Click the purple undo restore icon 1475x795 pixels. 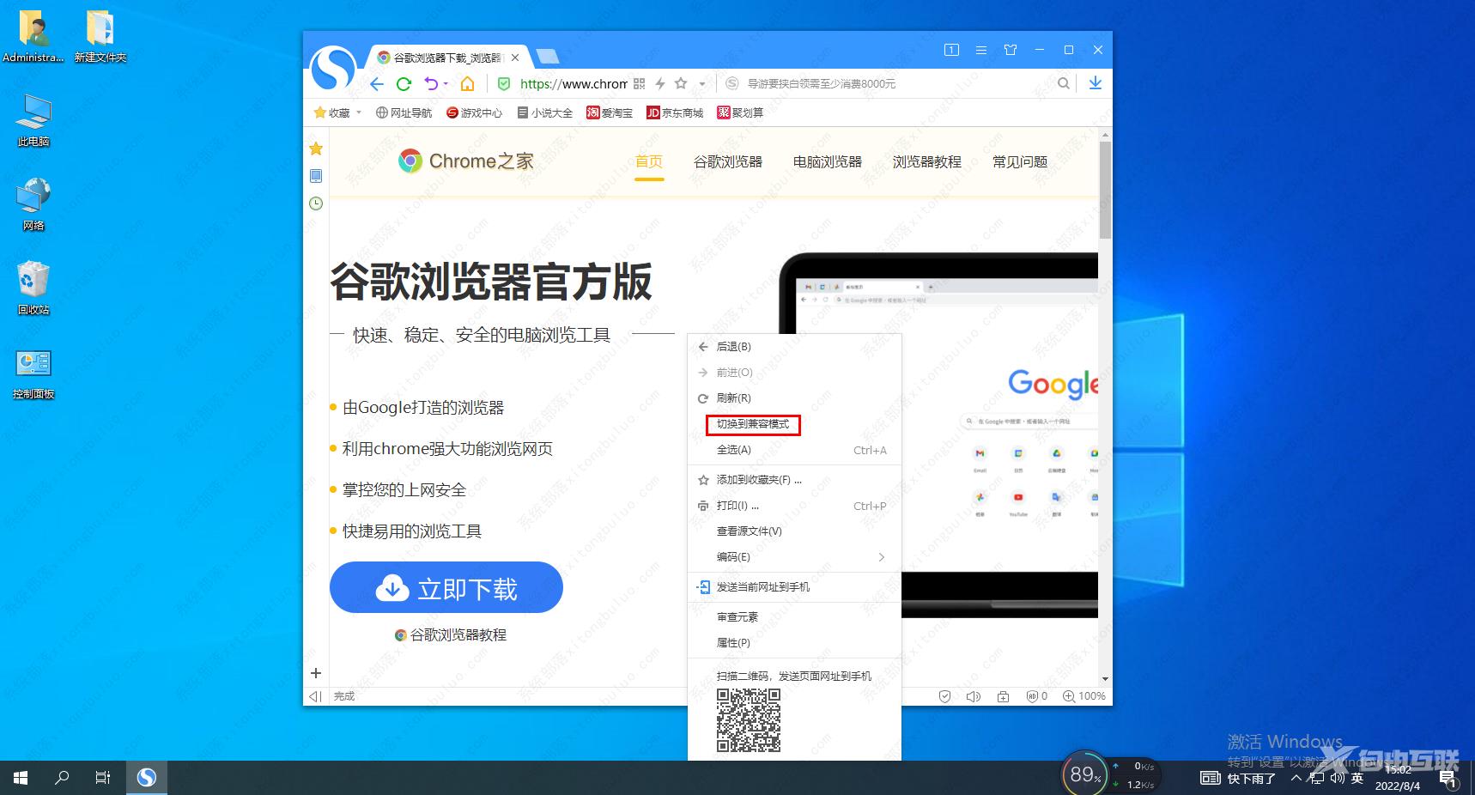pyautogui.click(x=431, y=83)
